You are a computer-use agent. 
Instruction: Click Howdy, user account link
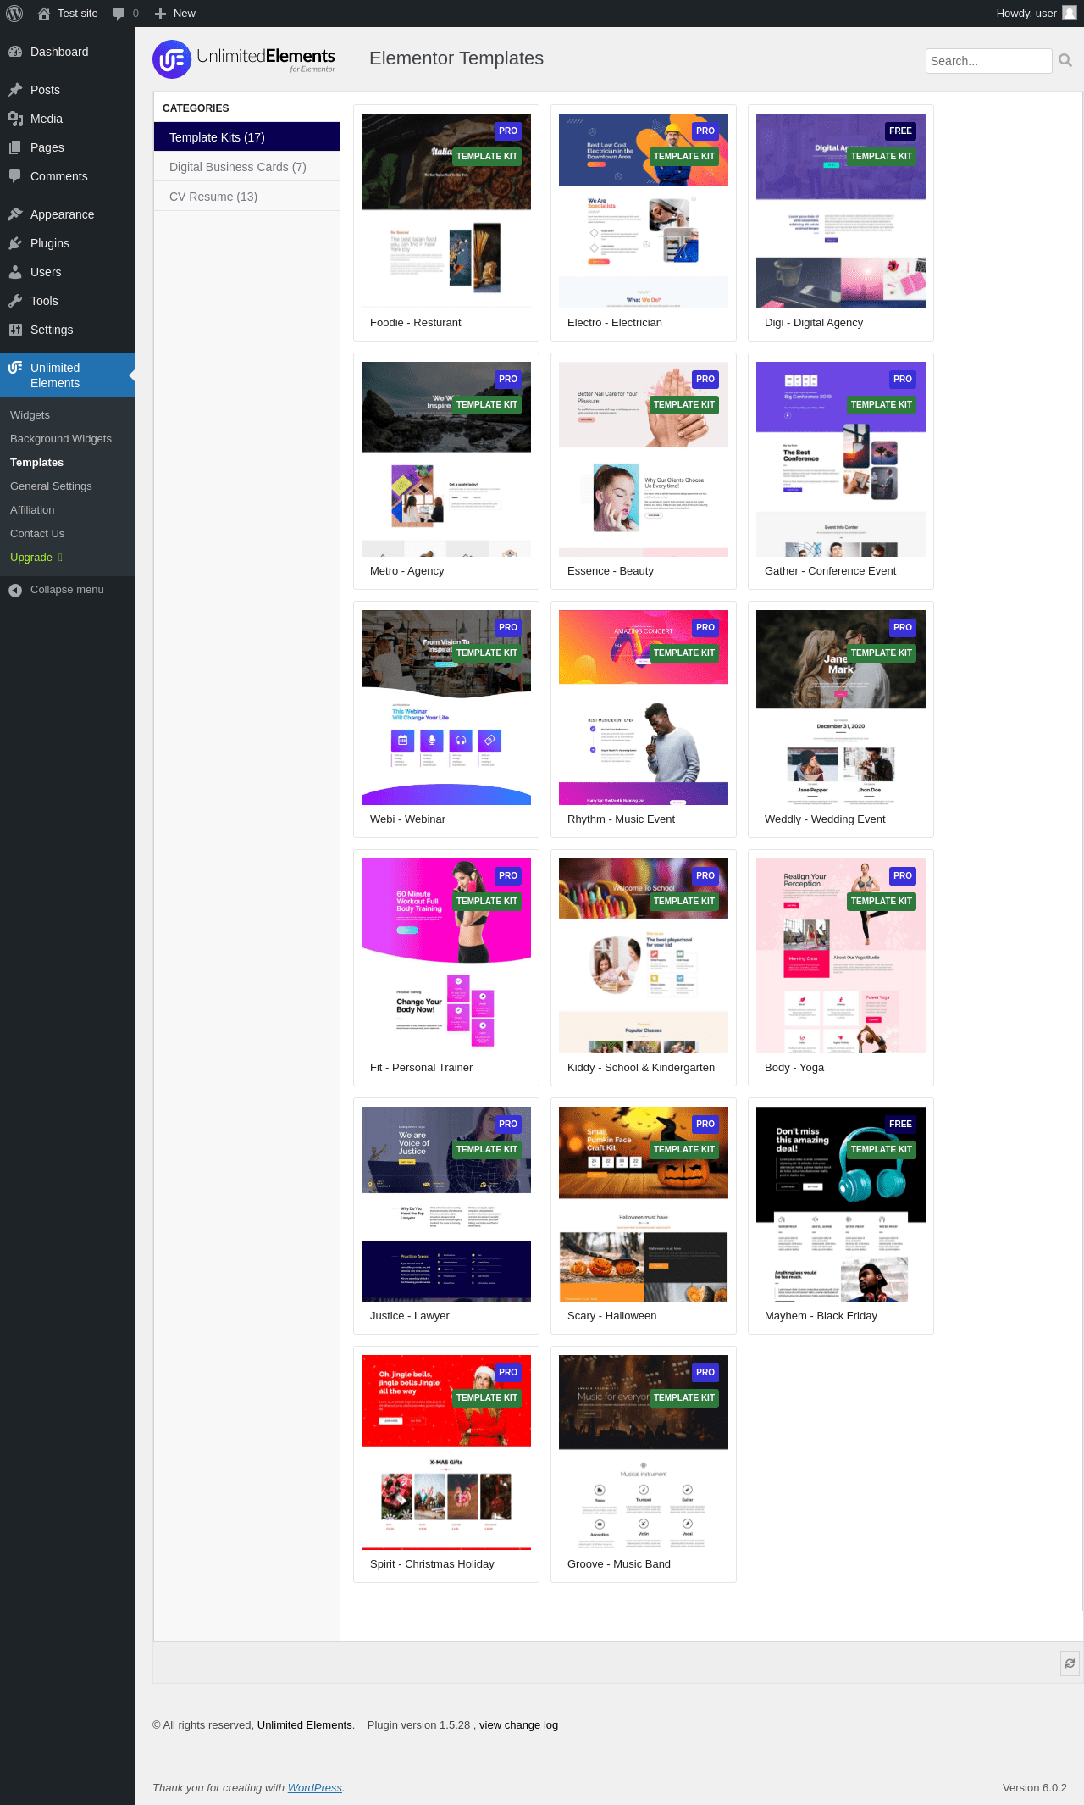(x=1026, y=14)
